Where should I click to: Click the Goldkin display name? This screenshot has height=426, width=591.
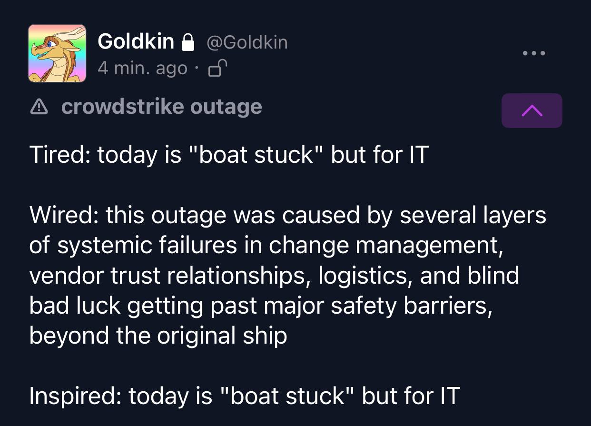[x=136, y=42]
